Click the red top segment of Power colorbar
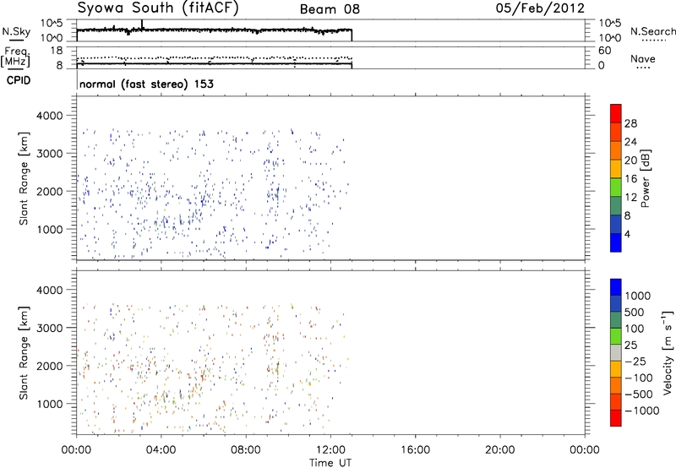 pos(616,113)
